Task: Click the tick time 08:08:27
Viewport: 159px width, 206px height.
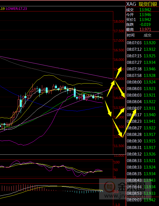Action: [x=134, y=128]
